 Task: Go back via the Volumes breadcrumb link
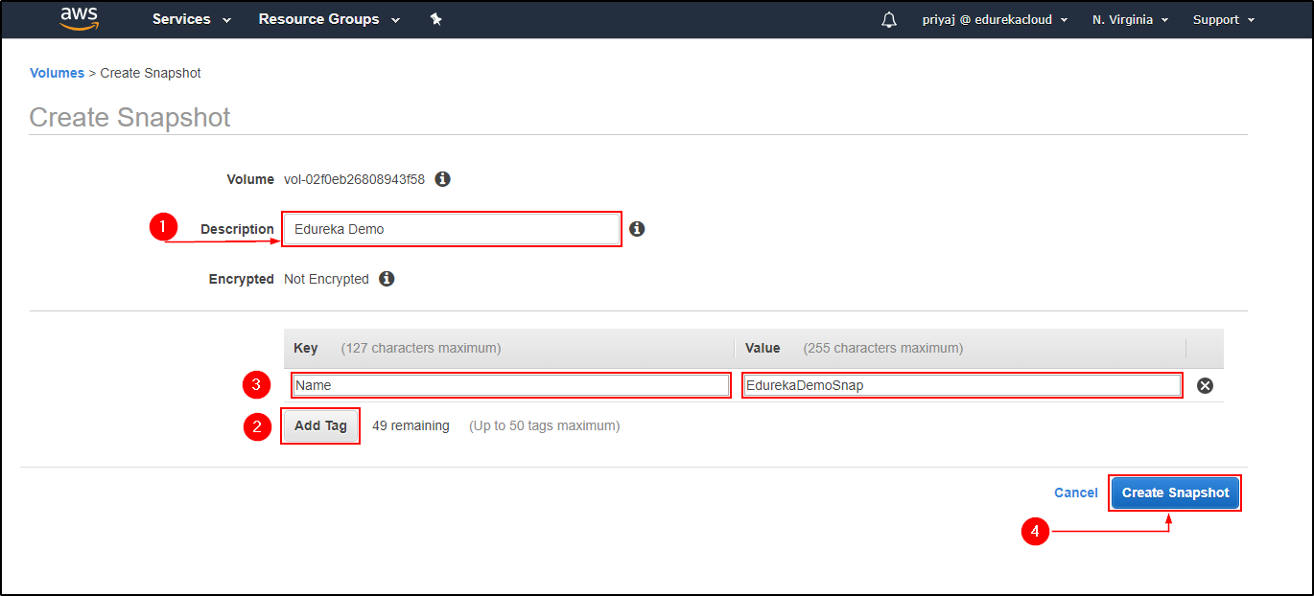point(57,73)
